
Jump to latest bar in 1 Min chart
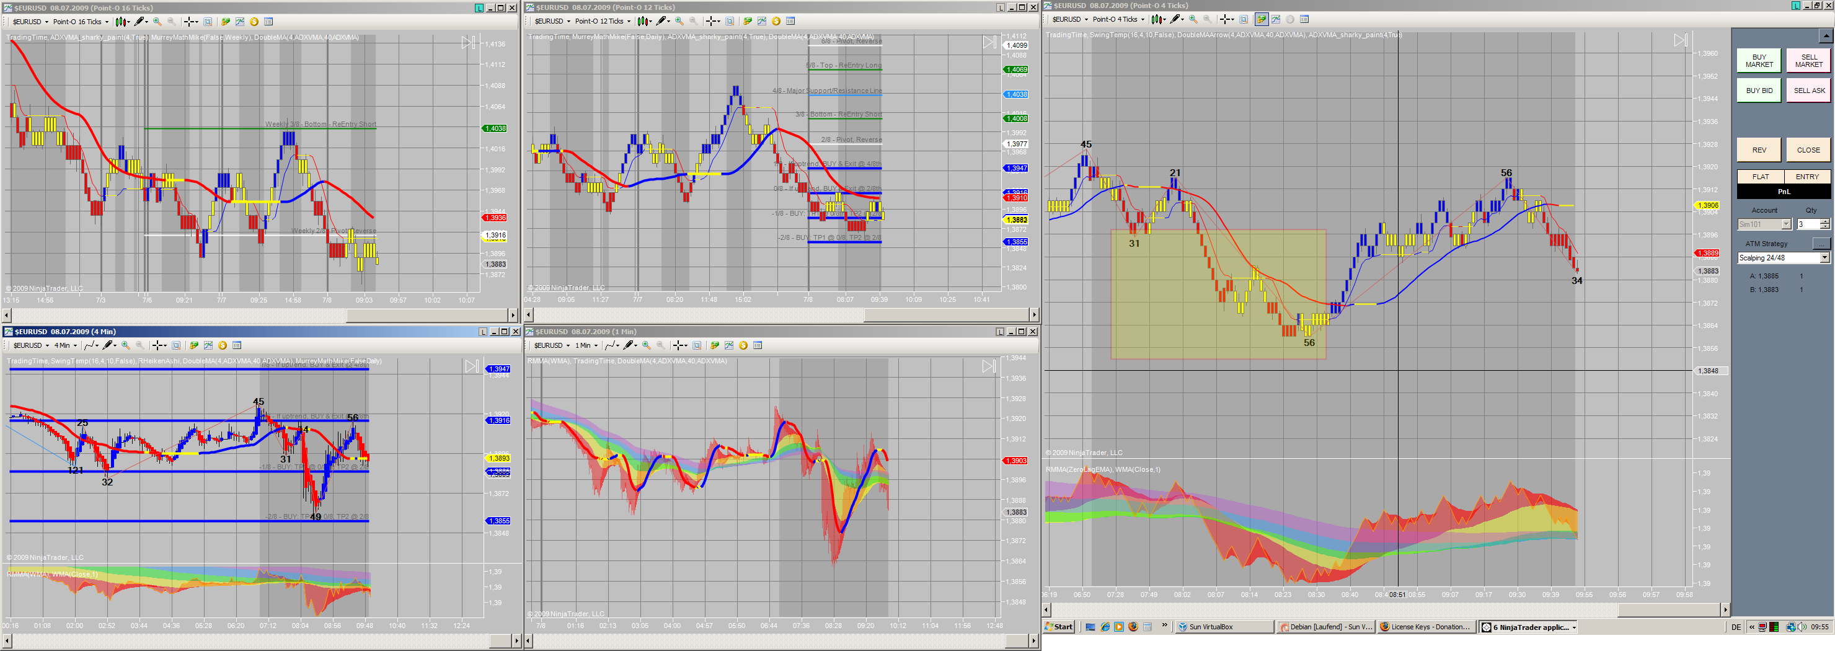(989, 366)
